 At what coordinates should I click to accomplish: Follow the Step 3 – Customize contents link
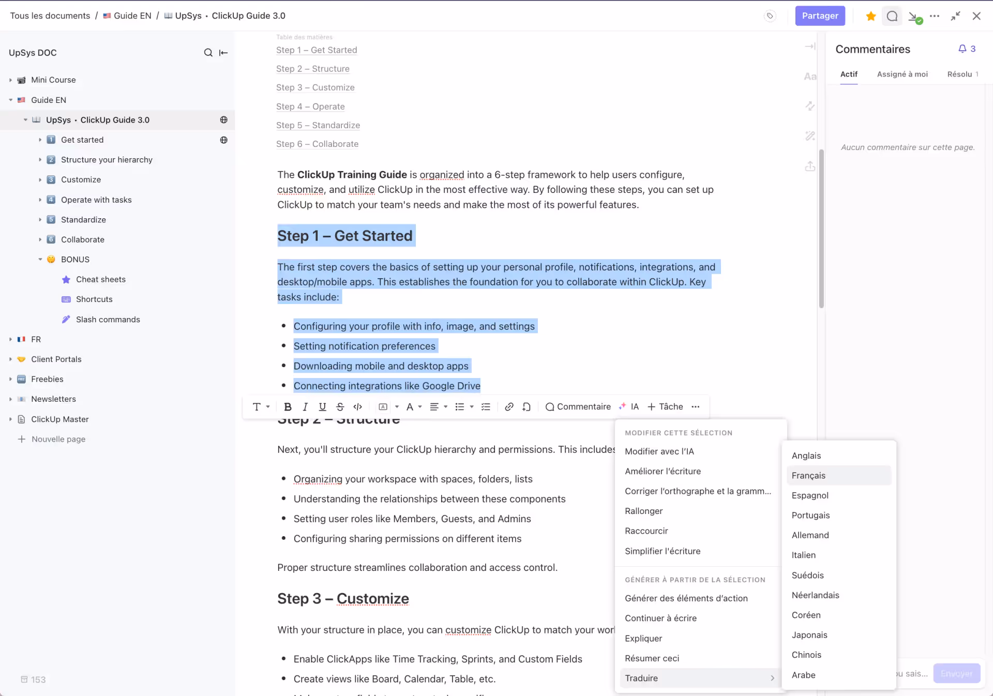tap(315, 87)
